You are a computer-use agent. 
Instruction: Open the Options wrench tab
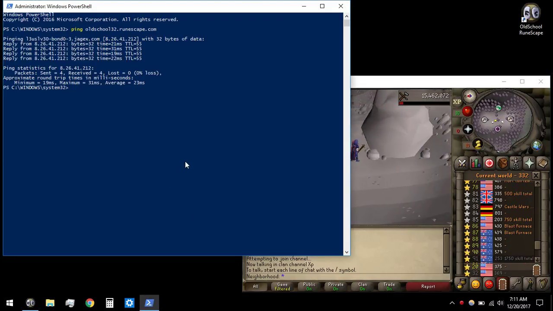click(516, 284)
